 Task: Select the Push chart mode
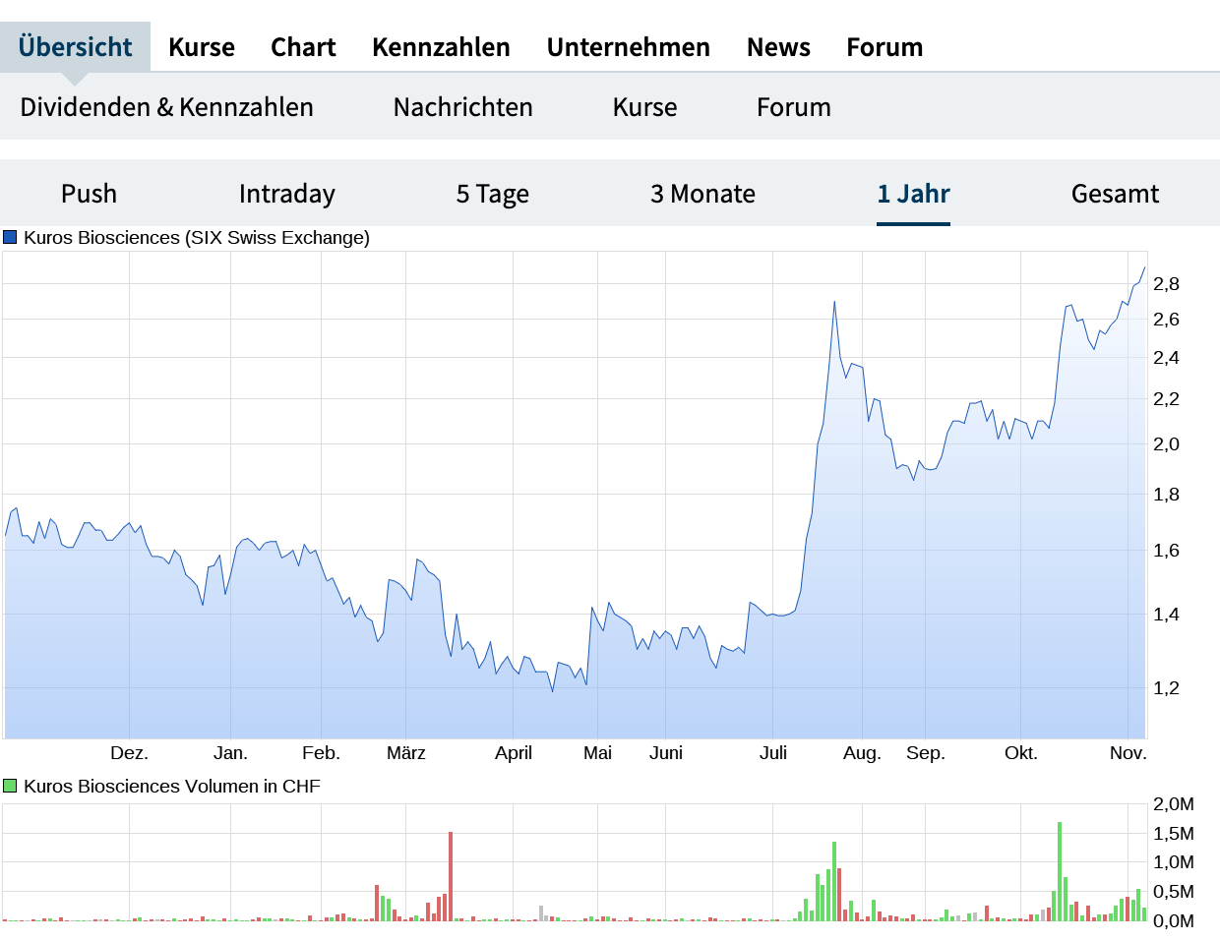tap(89, 194)
